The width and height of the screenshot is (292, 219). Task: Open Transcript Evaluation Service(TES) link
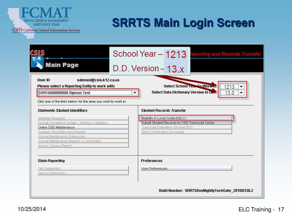pyautogui.click(x=186, y=127)
